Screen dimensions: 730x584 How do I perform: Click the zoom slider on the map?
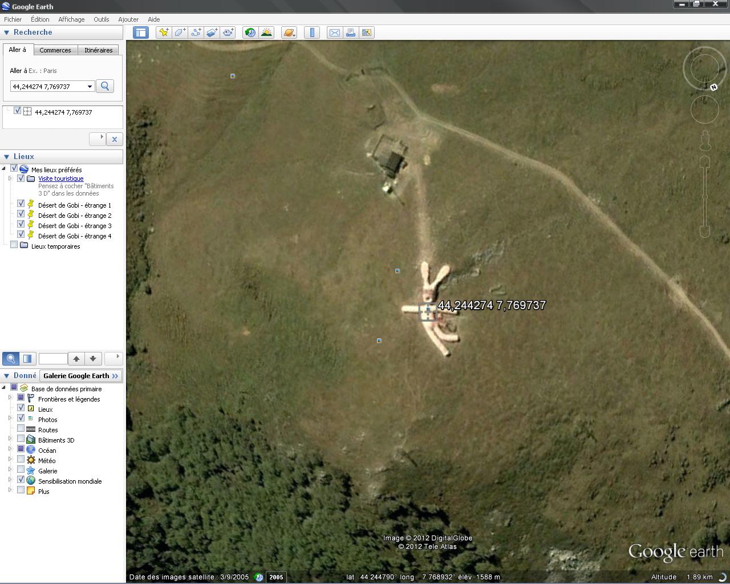tap(705, 197)
